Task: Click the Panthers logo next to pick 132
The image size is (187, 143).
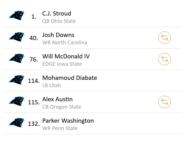Action: pos(17,123)
